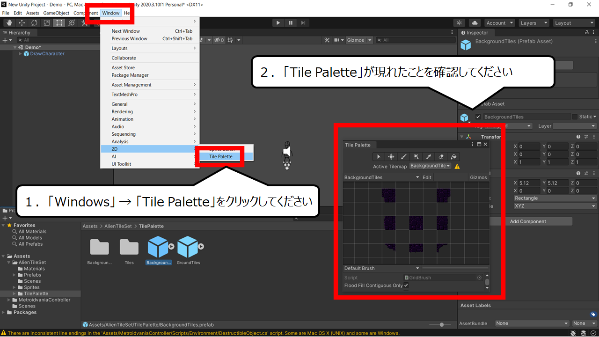Open the Tile Palette window options menu

(x=472, y=145)
